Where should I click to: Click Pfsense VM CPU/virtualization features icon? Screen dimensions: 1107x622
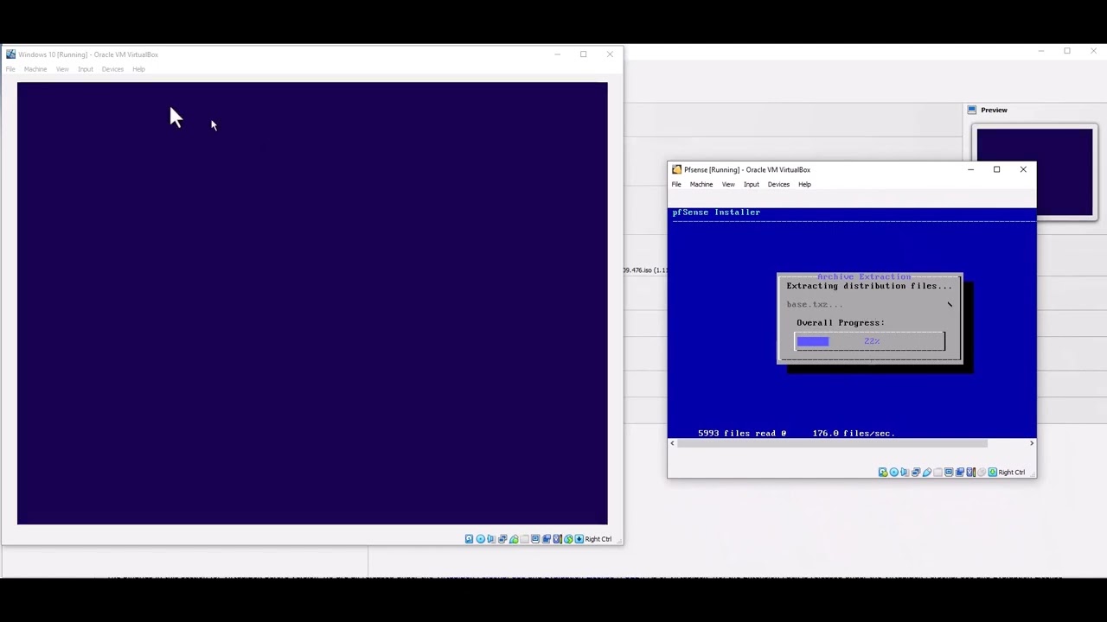click(x=970, y=472)
